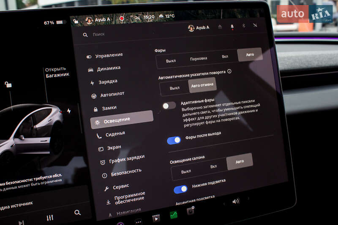Open the Зарядка settings menu
This screenshot has height=225, width=338.
click(x=107, y=81)
